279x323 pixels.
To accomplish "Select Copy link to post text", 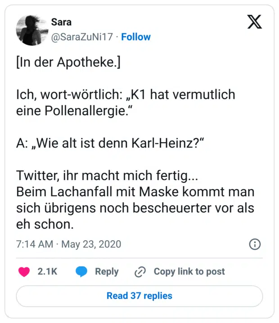I will click(x=189, y=272).
